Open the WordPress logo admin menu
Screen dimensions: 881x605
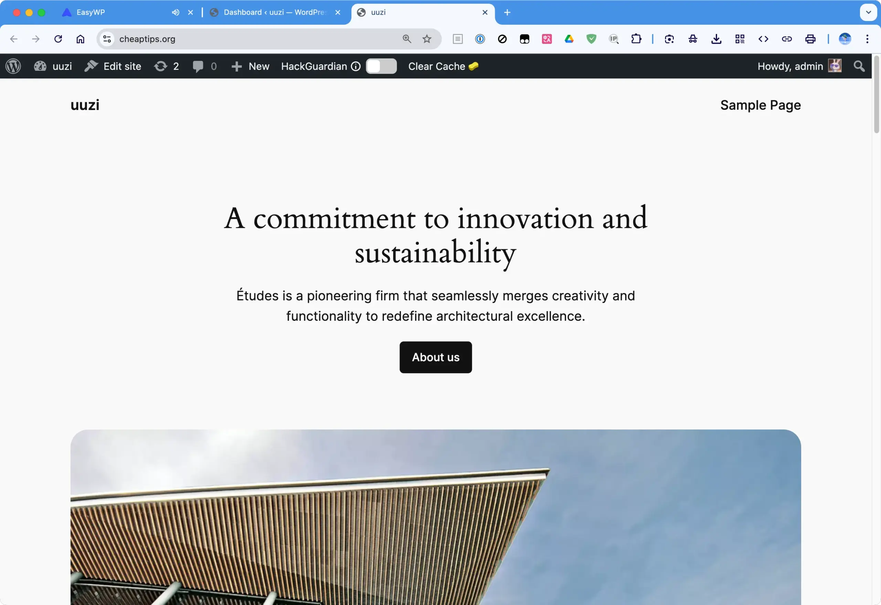click(x=13, y=66)
